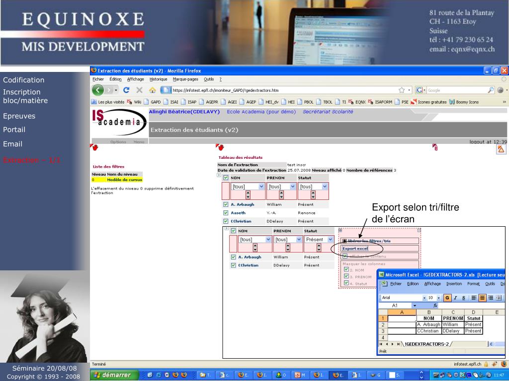The image size is (509, 381).
Task: Click the orange warning triangle icon
Action: [501, 149]
